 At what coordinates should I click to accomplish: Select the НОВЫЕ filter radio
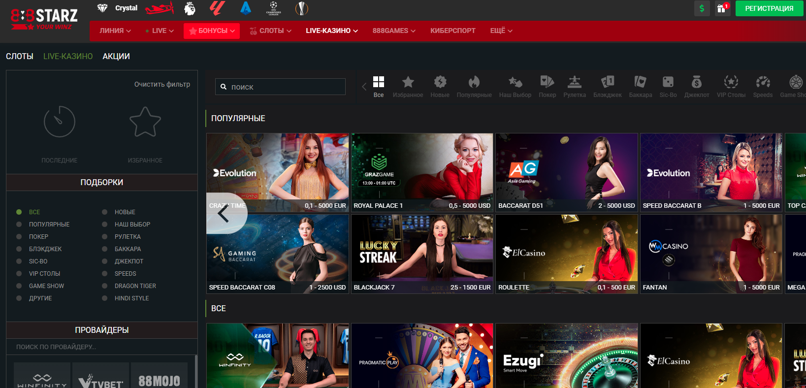(x=105, y=212)
